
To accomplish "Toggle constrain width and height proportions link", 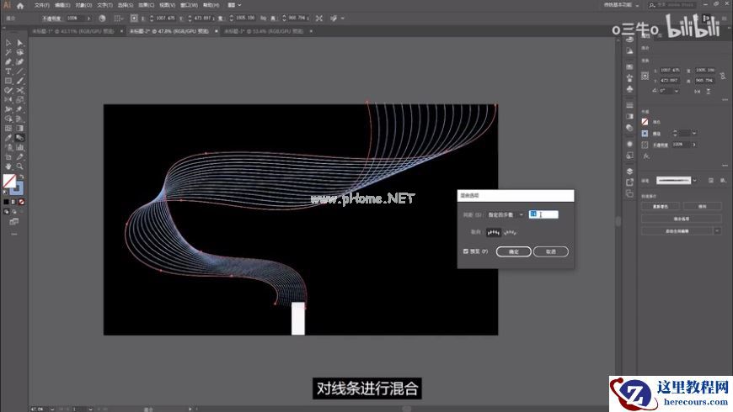I will tap(723, 75).
